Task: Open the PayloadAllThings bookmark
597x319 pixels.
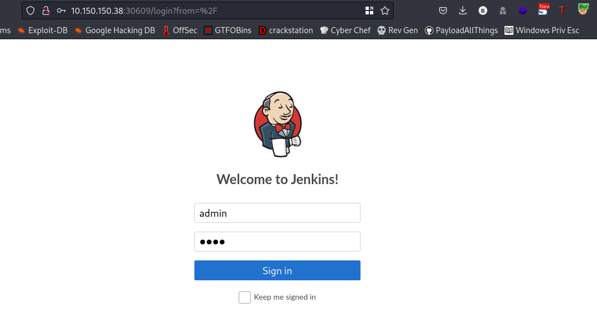Action: [461, 30]
